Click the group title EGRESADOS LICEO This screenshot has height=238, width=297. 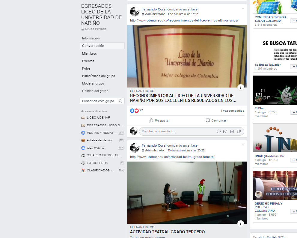click(x=102, y=15)
